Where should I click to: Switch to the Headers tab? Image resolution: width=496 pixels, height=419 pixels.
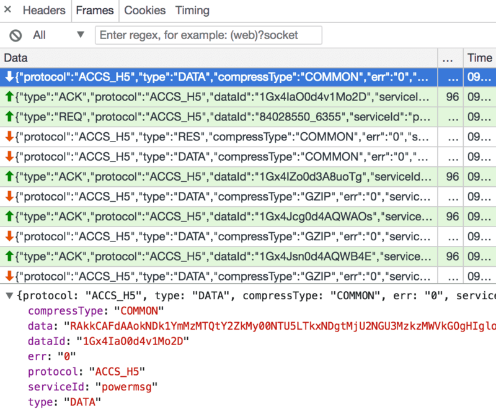(x=44, y=11)
